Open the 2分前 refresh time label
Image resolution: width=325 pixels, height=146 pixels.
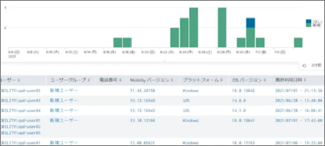(x=316, y=66)
